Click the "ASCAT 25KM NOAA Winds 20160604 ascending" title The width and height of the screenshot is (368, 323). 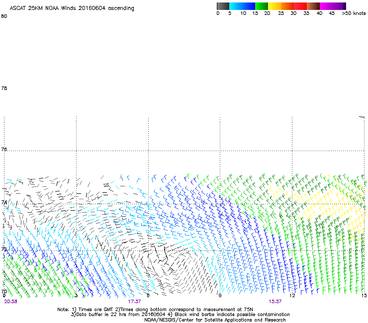pos(72,8)
